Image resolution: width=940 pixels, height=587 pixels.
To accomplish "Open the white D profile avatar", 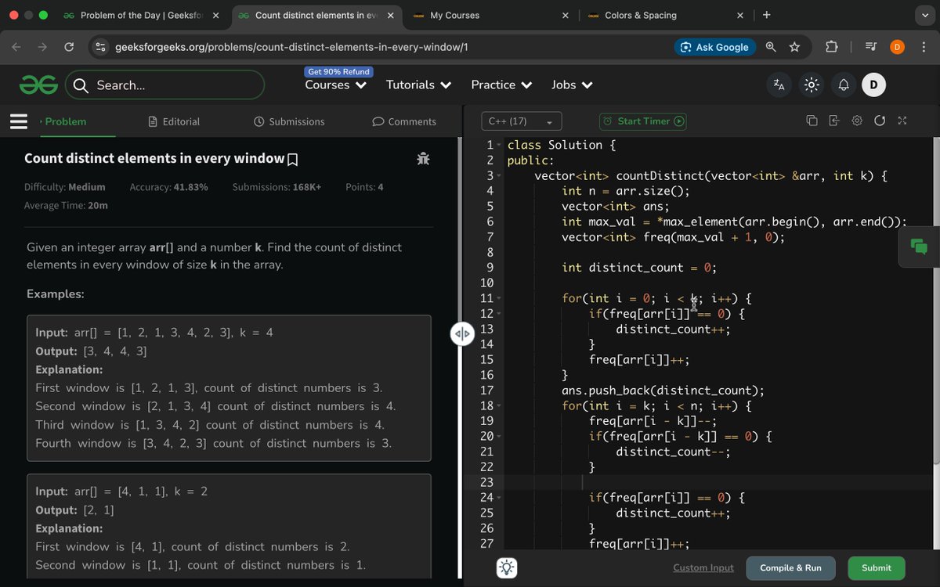I will (873, 85).
